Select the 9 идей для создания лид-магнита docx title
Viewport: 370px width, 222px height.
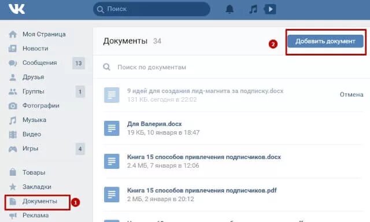pos(205,91)
